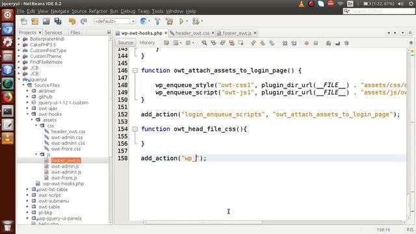Image resolution: width=416 pixels, height=234 pixels.
Task: Open the documents list dropdown arrow at tab bar
Action: click(403, 32)
